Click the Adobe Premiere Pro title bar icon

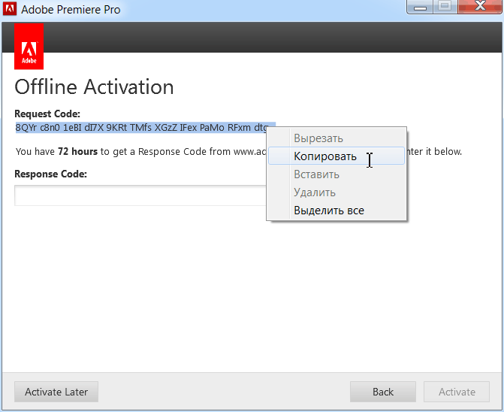pos(9,9)
